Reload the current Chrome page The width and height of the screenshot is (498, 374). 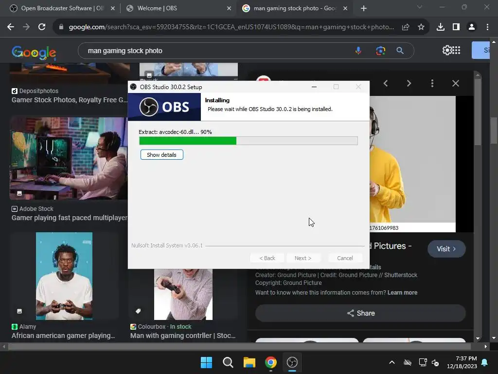point(42,27)
